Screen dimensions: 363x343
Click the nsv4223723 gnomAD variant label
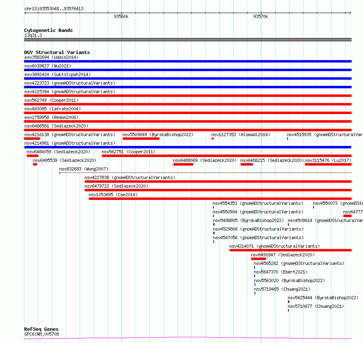tap(70, 83)
